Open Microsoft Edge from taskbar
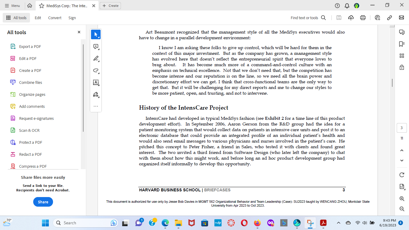 point(165,223)
